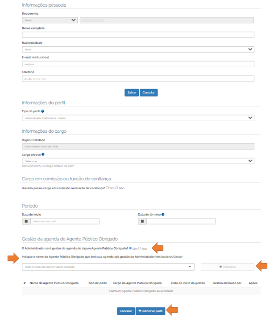This screenshot has height=318, width=270.
Task: Open the Data de término calendar icon
Action: (142, 221)
